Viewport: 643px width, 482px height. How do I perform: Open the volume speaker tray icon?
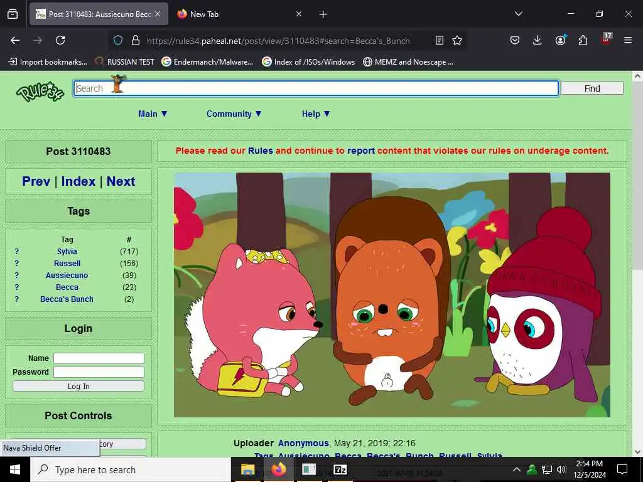tap(561, 469)
